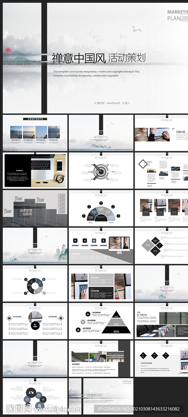Click the 001 number label
Screen dimensions: 188x417
(x=150, y=186)
